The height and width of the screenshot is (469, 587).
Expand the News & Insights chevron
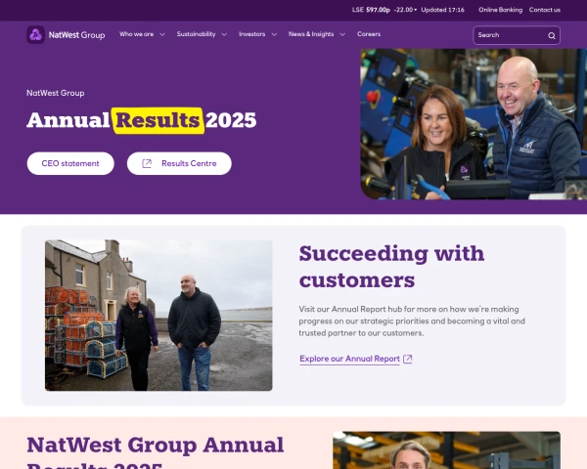pos(342,34)
